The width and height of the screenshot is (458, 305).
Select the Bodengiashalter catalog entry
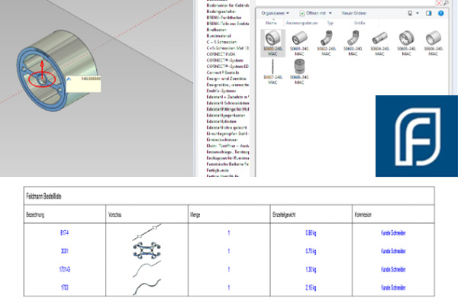pyautogui.click(x=221, y=11)
